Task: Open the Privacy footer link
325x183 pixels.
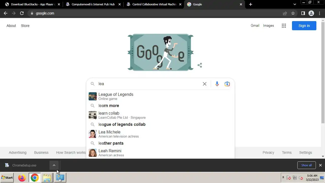Action: pos(268,152)
